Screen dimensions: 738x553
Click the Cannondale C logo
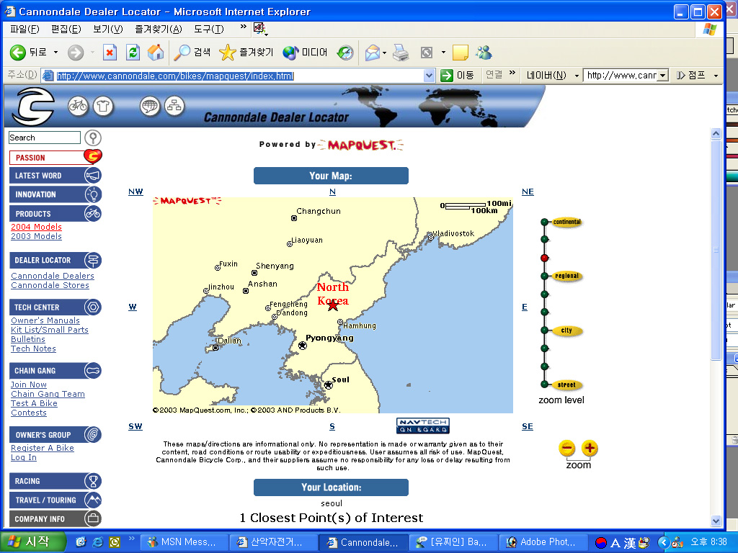(33, 107)
